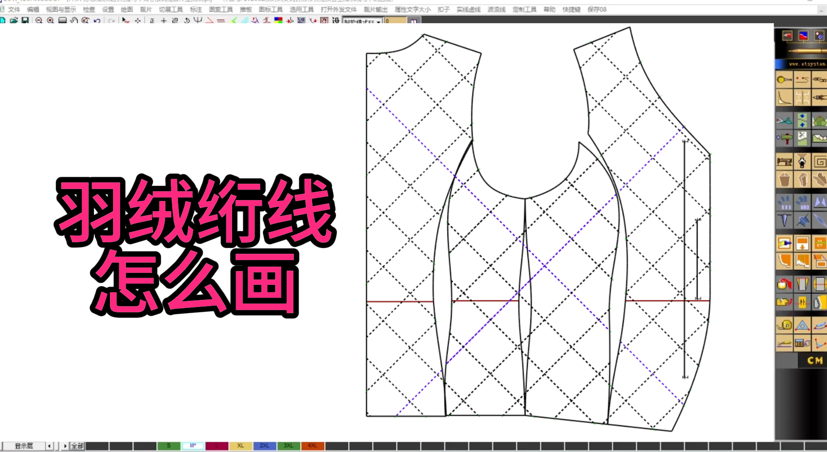Click the red-blue-green color blocks toolbar icon
Image resolution: width=827 pixels, height=452 pixels.
pos(278,20)
